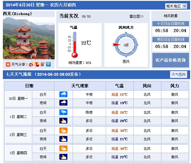This screenshot has height=164, width=191.
Task: Share to NetEase Weibo red icon
Action: [x=43, y=64]
